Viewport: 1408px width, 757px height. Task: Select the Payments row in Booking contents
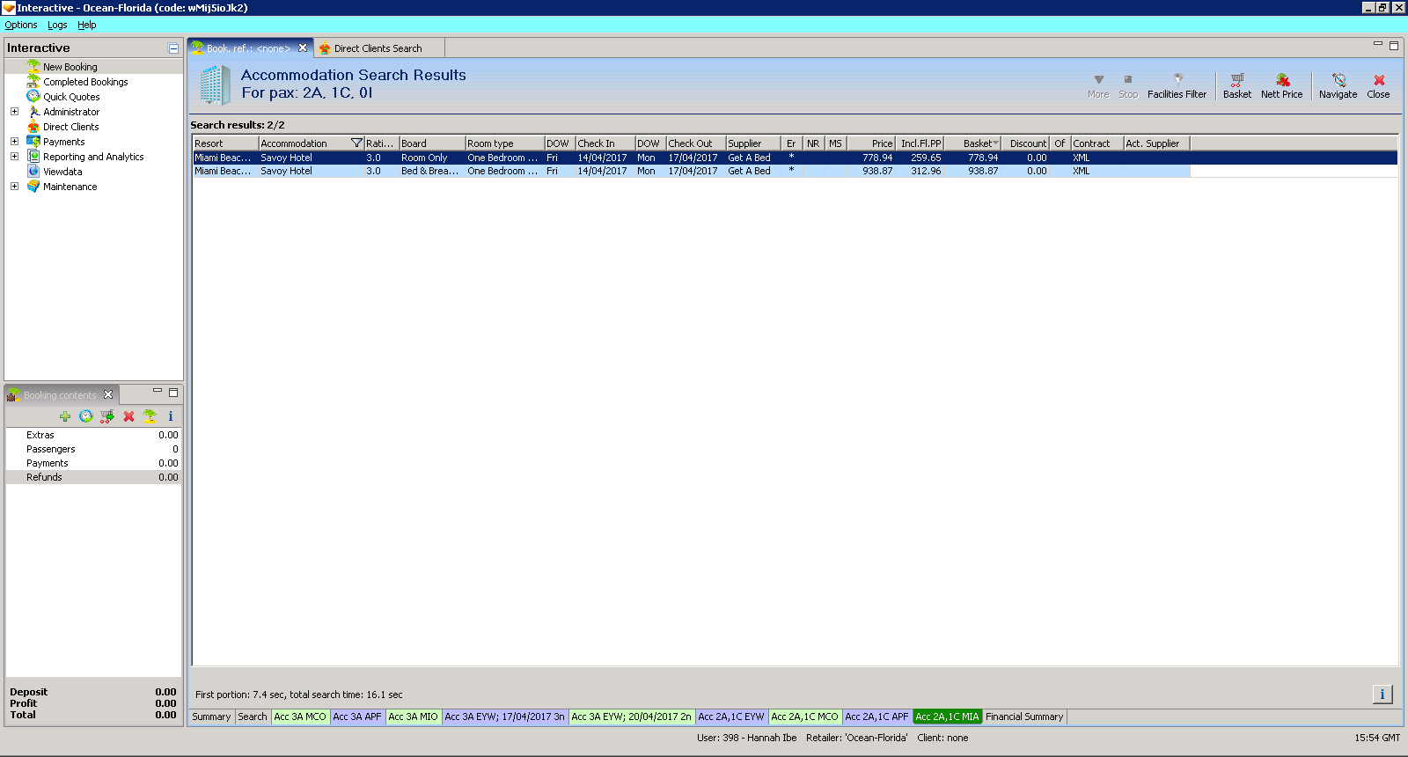(93, 463)
